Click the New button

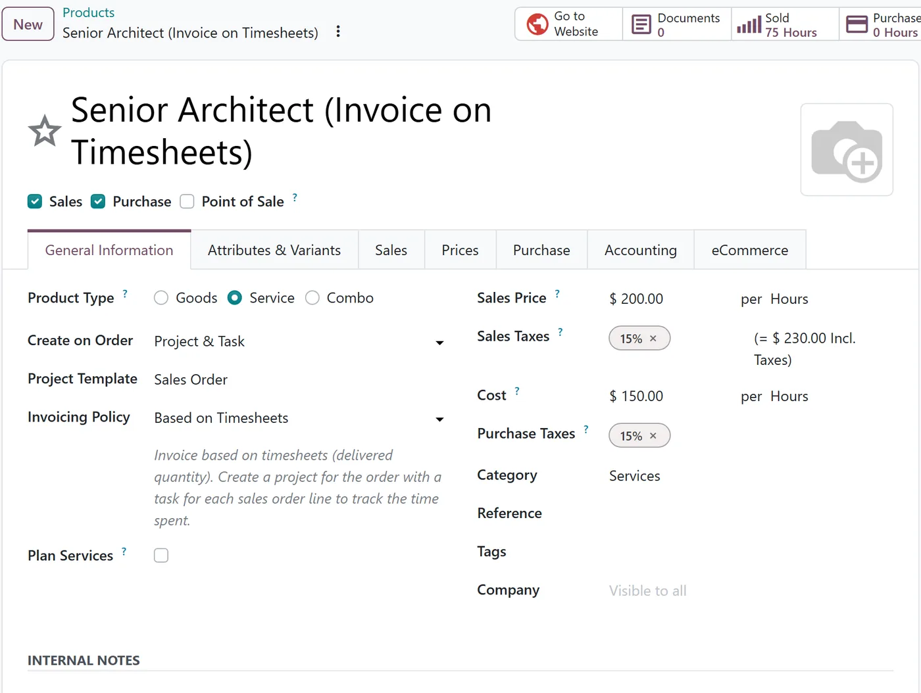click(x=28, y=24)
